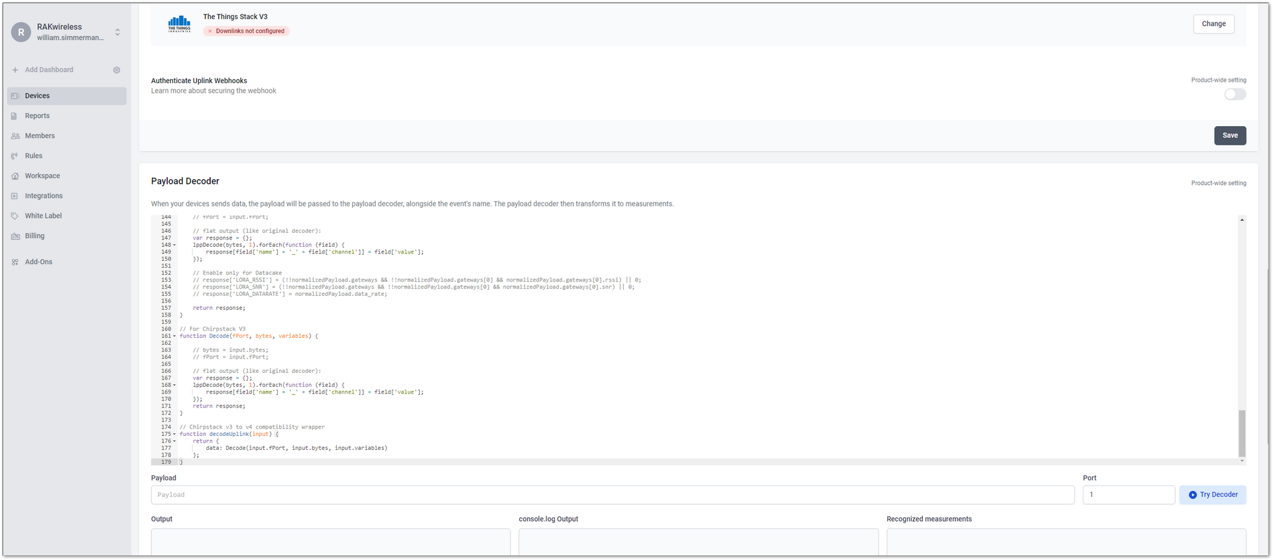
Task: Collapse the code fold arrow at line 161
Action: click(x=174, y=336)
